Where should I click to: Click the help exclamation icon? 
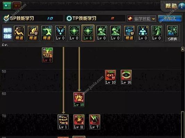click(181, 6)
